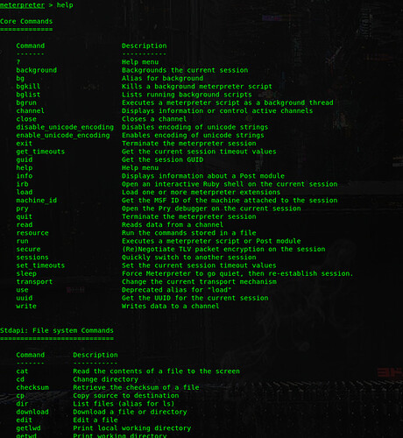Select the 'Core Commands' section heading
403x438 pixels.
[x=26, y=21]
